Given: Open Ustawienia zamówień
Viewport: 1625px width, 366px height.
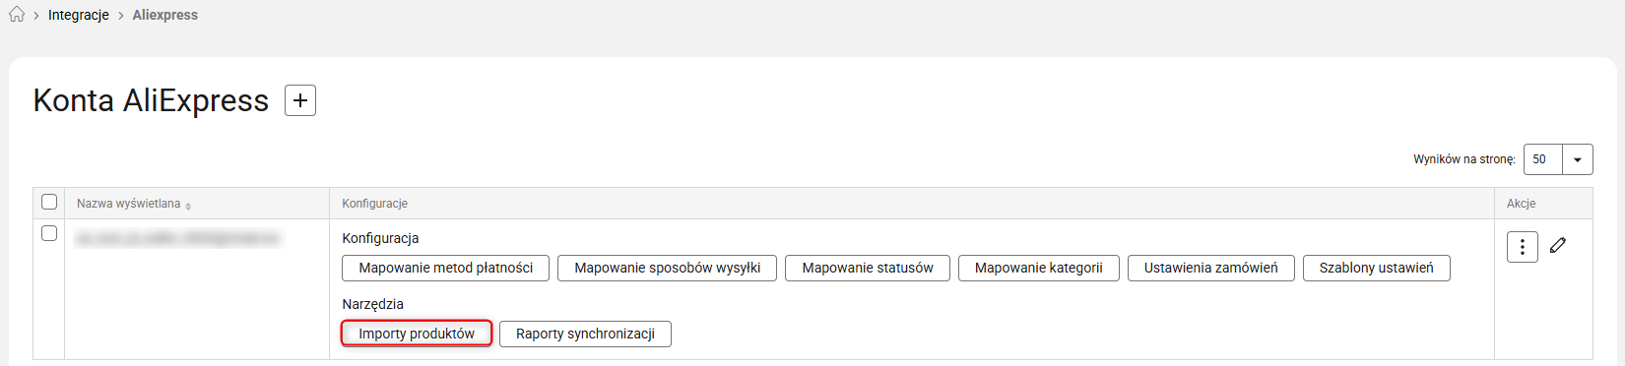Looking at the screenshot, I should click(1211, 268).
